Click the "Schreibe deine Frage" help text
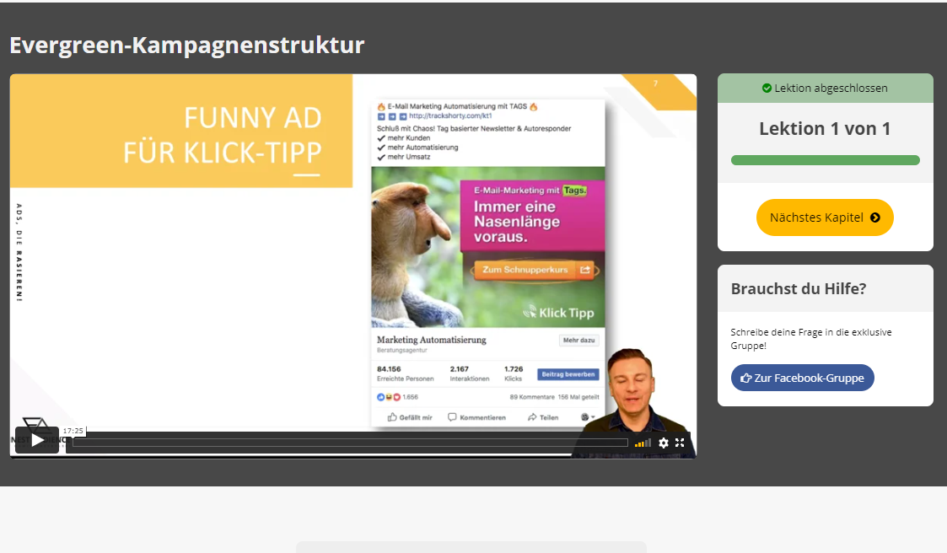The width and height of the screenshot is (947, 553). [x=811, y=339]
